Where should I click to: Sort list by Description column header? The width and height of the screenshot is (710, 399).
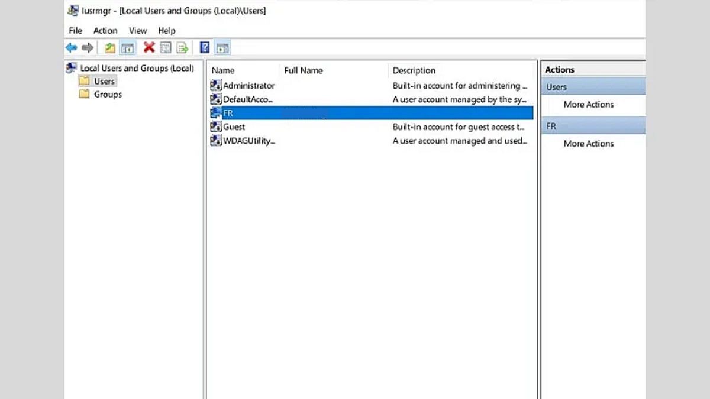[x=414, y=70]
